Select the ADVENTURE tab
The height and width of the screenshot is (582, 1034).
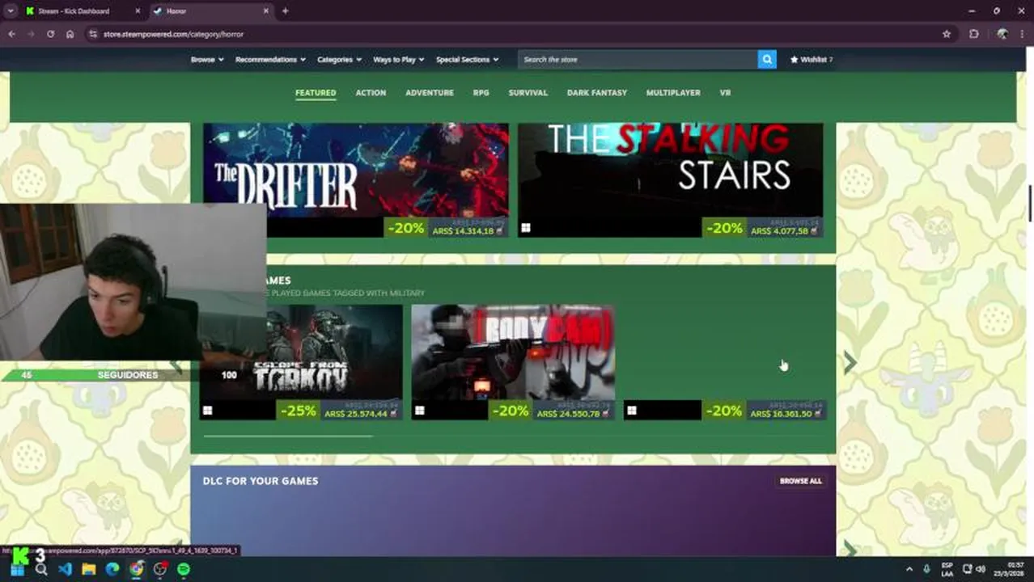tap(430, 92)
